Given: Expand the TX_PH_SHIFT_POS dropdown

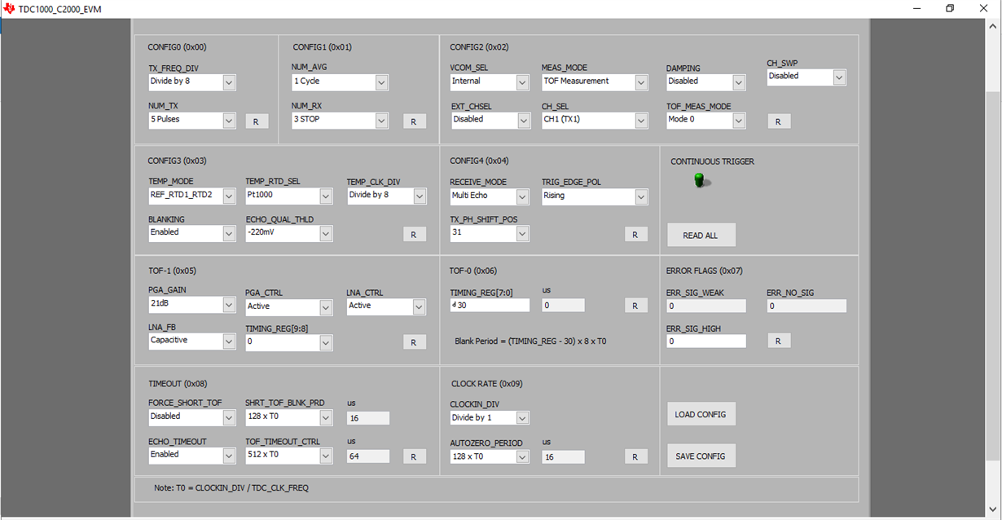Looking at the screenshot, I should (490, 233).
